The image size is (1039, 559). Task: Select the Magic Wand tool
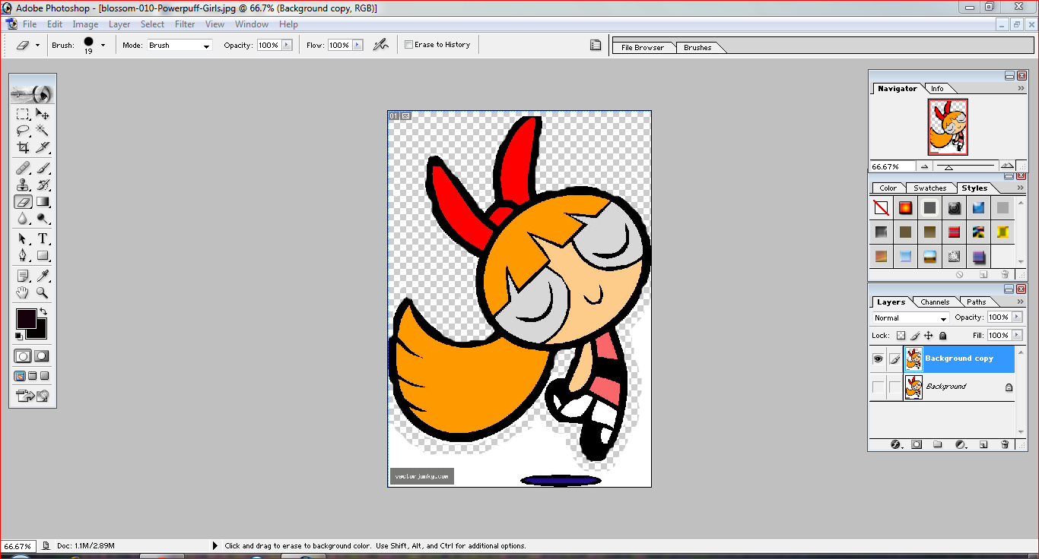pos(43,131)
